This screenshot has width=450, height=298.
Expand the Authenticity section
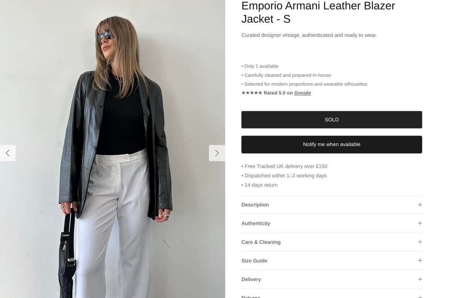[256, 223]
